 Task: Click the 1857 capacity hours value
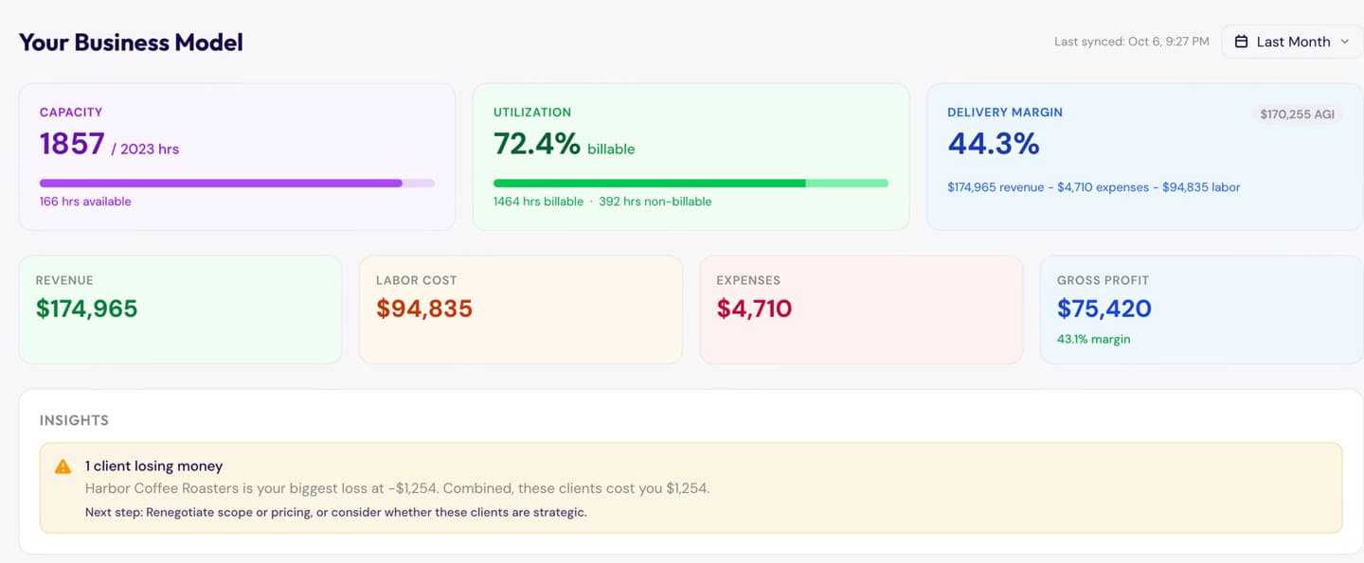coord(72,144)
